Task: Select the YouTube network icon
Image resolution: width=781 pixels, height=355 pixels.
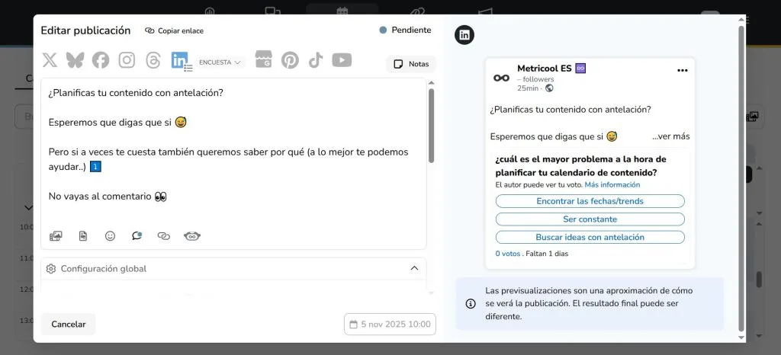Action: click(x=342, y=60)
